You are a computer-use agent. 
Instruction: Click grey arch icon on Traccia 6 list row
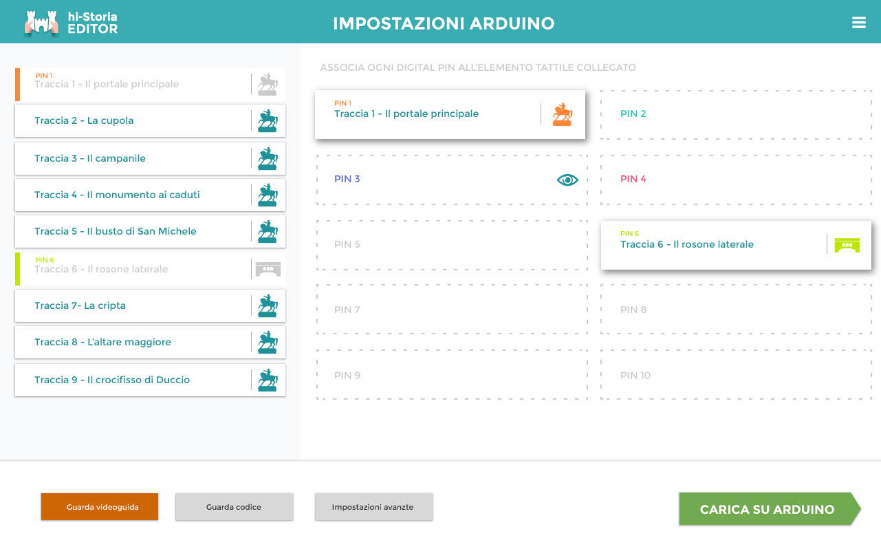point(268,269)
